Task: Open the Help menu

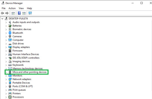Action: coord(29,8)
